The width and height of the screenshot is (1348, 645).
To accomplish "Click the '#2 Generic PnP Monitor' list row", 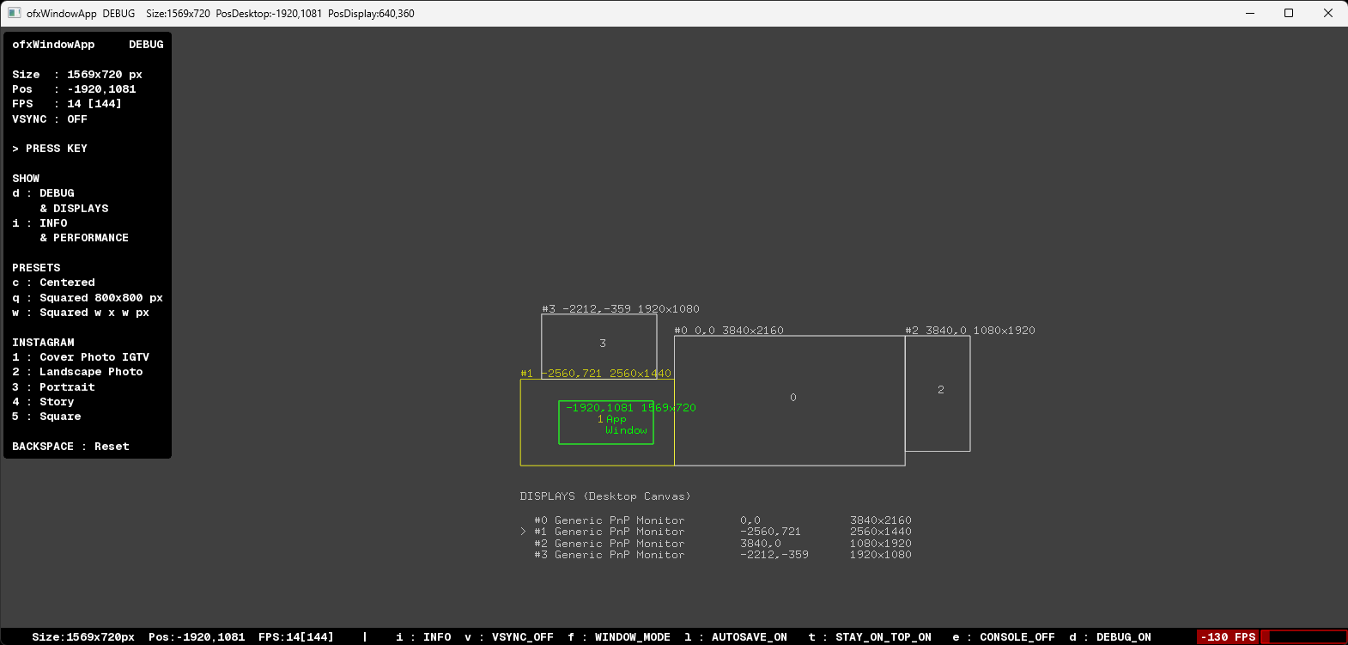I will (x=723, y=544).
